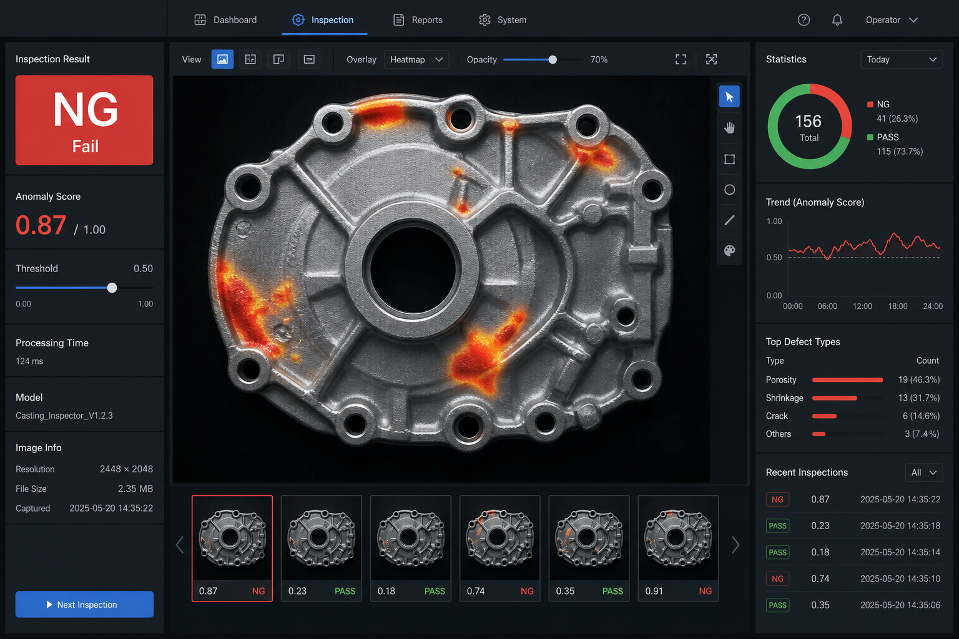959x639 pixels.
Task: Open the notifications bell
Action: [x=837, y=20]
